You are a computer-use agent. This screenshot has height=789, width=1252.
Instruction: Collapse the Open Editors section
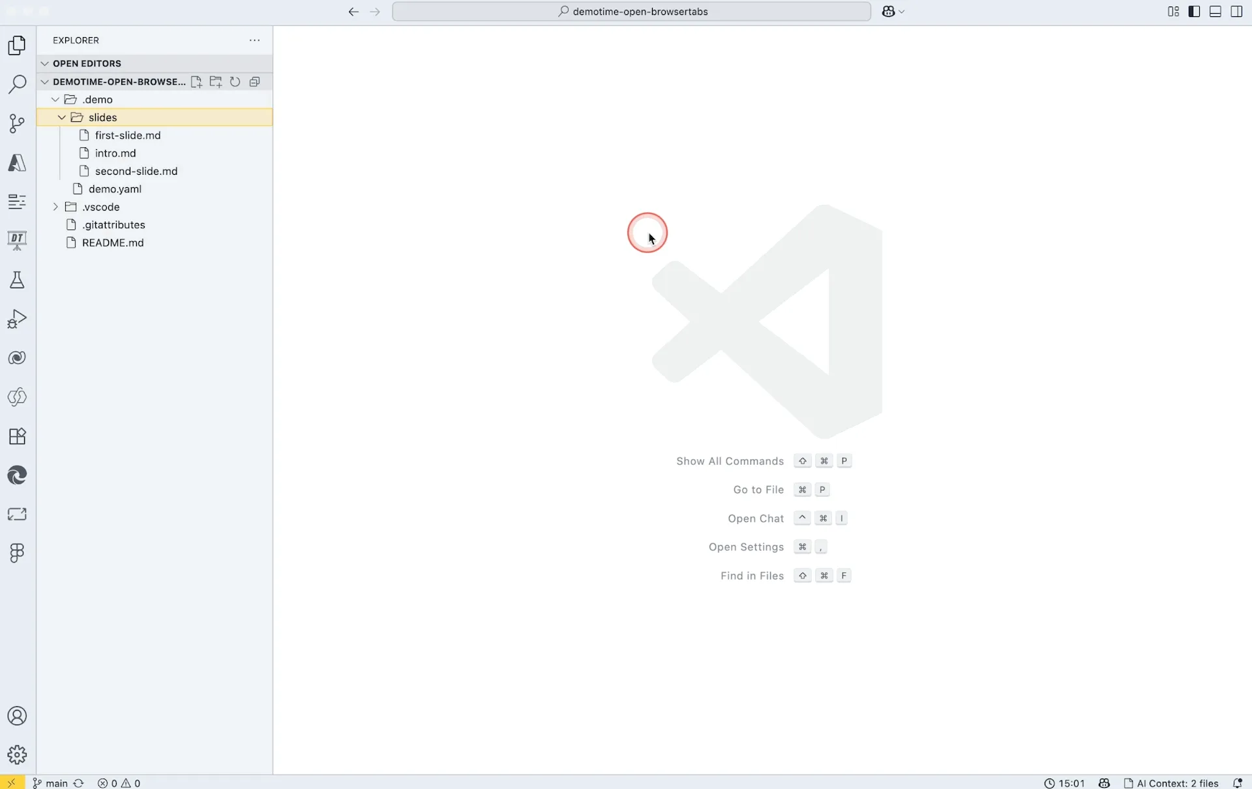click(x=45, y=63)
